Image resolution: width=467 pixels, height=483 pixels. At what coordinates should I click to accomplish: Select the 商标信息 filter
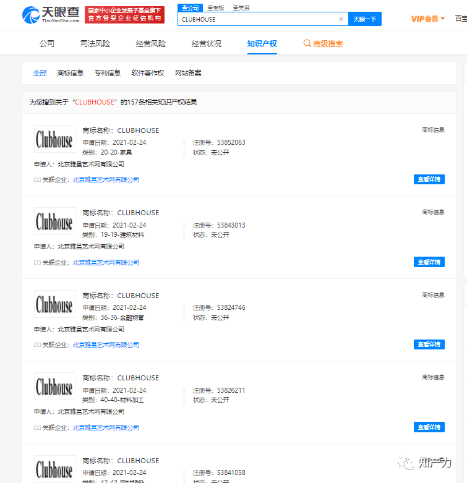click(x=71, y=73)
